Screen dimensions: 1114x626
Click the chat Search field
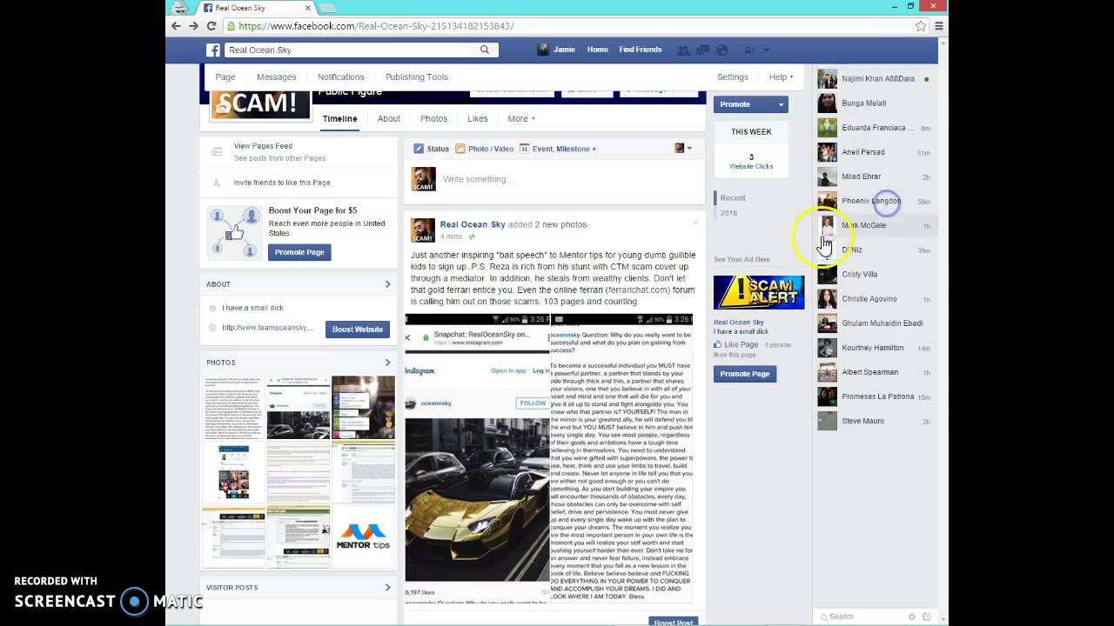point(862,616)
